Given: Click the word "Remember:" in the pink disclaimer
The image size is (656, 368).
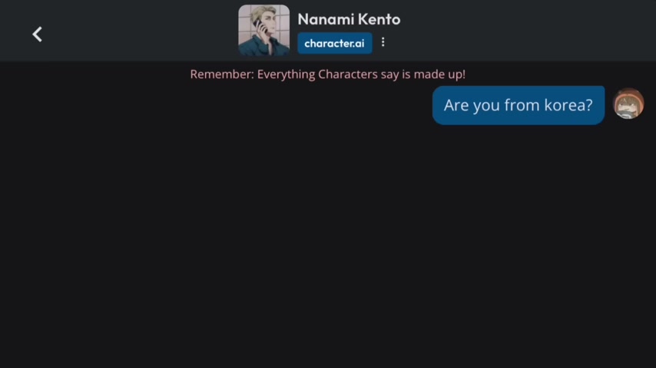Looking at the screenshot, I should coord(222,74).
